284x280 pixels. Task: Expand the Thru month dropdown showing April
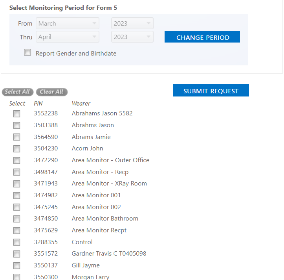coord(68,37)
